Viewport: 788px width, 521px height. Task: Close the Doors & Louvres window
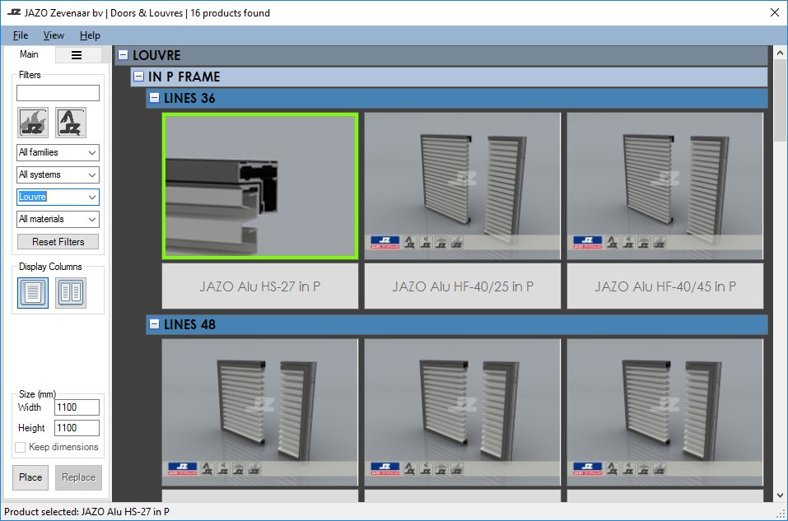775,12
